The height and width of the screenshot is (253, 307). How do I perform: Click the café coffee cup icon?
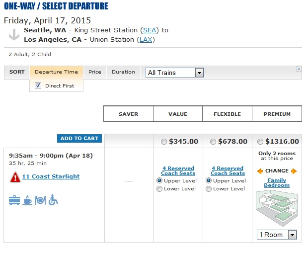point(27,200)
